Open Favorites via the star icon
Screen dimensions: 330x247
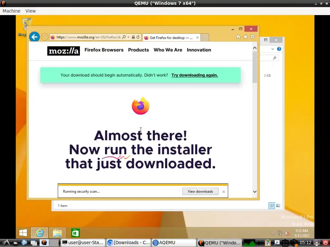(245, 37)
